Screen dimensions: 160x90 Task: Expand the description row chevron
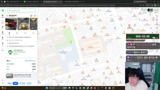[x=34, y=46]
